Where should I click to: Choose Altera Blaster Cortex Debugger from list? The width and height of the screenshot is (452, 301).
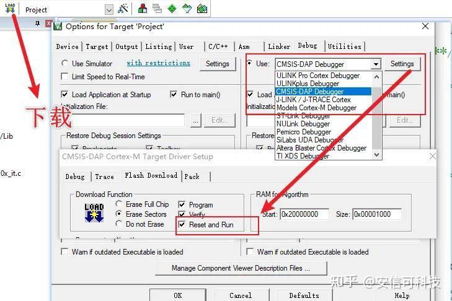323,148
